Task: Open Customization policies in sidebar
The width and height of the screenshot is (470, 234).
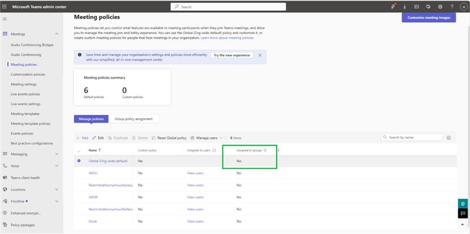Action: tap(28, 74)
